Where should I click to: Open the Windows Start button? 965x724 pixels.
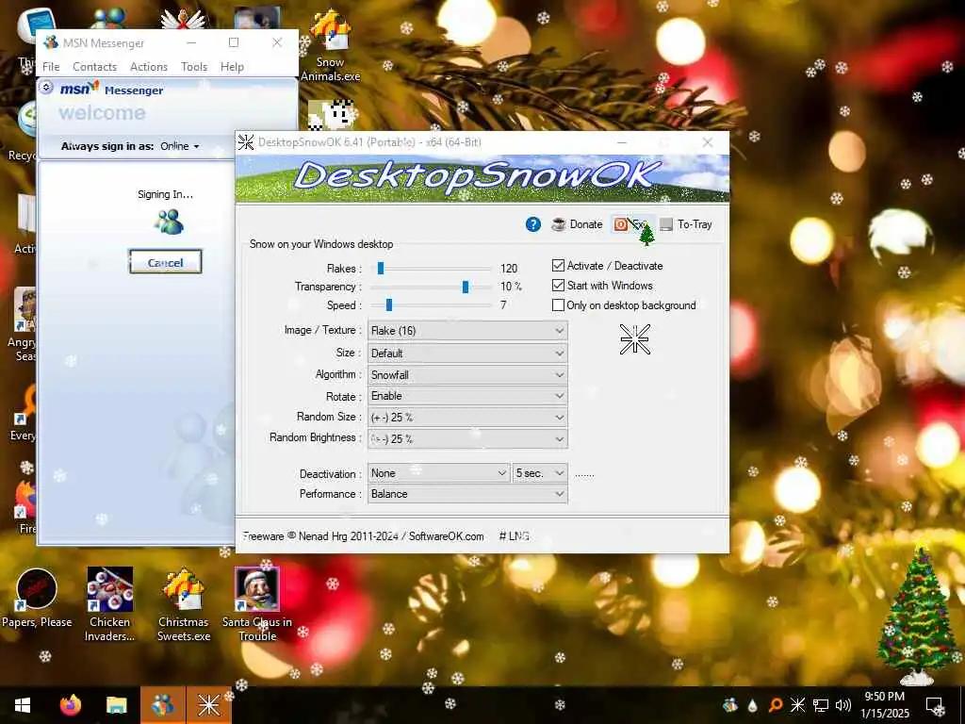click(23, 705)
